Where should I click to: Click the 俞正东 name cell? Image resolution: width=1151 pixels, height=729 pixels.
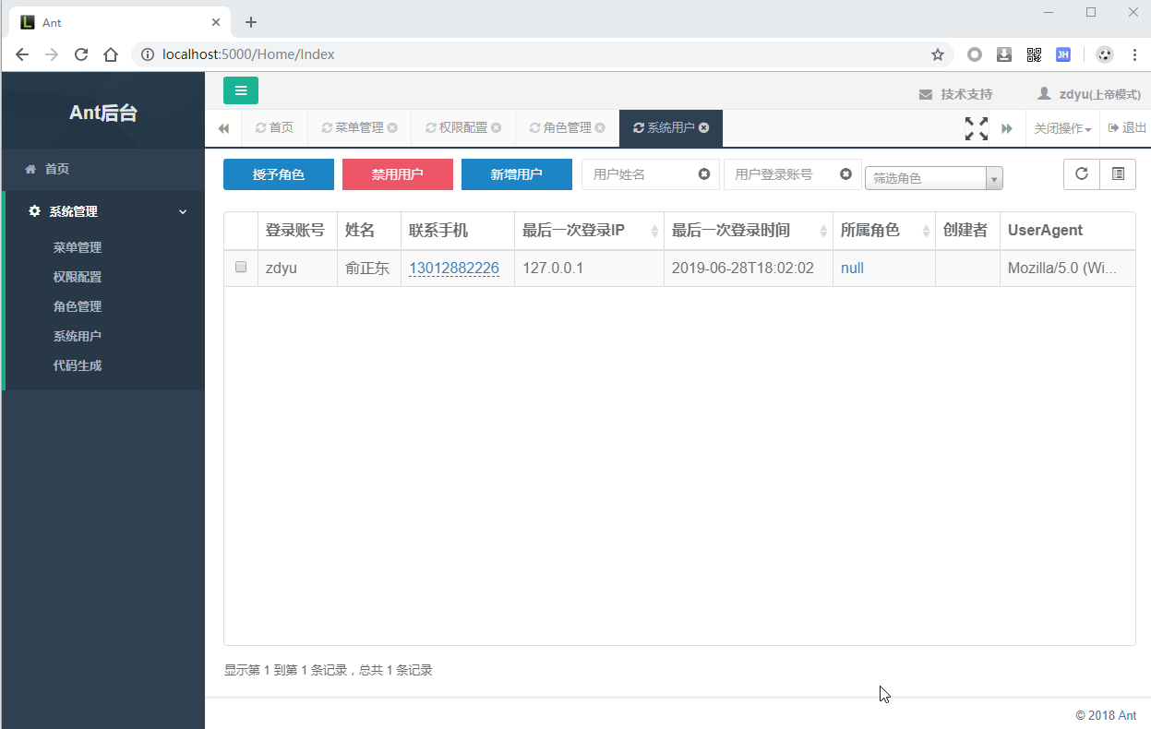point(369,269)
